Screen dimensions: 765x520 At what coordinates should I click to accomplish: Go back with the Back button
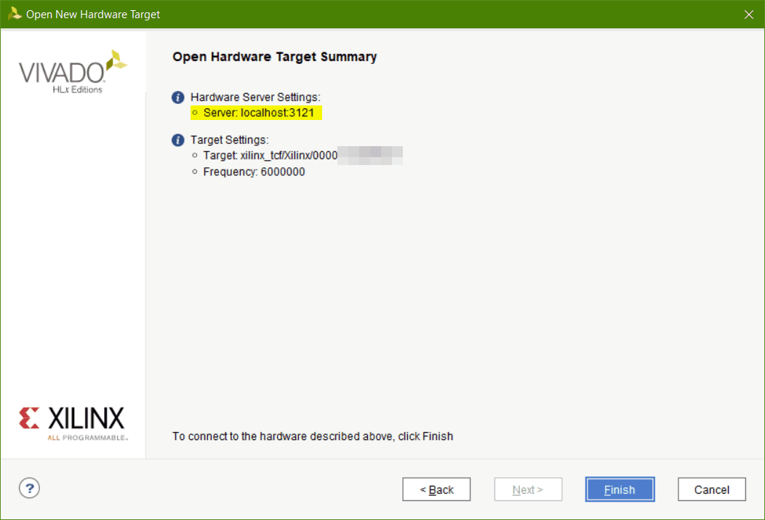[x=436, y=489]
